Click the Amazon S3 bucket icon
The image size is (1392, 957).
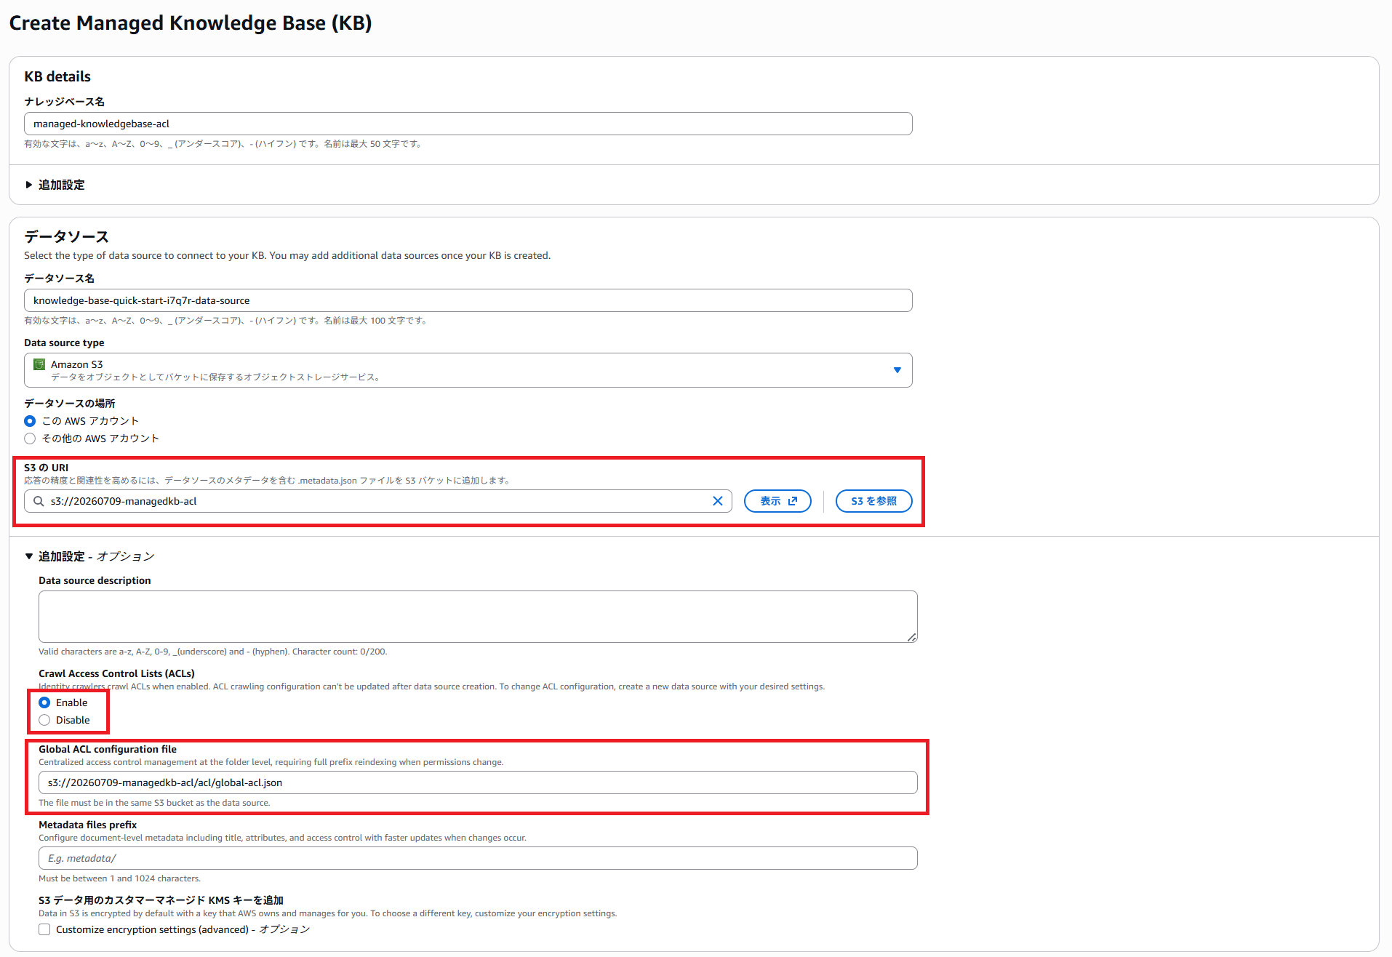(x=39, y=364)
